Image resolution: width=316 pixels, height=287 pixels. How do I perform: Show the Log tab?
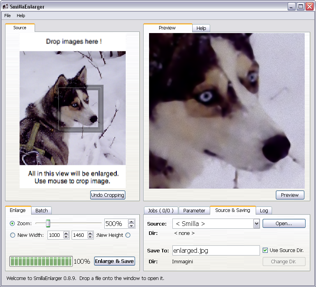(264, 210)
